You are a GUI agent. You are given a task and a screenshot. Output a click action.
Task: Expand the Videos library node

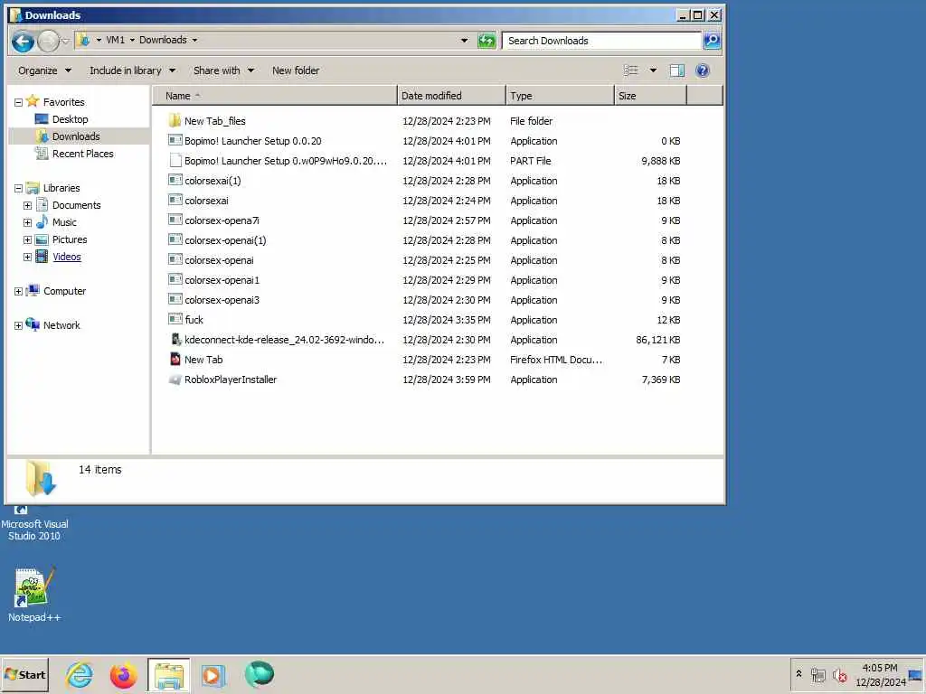pos(27,257)
